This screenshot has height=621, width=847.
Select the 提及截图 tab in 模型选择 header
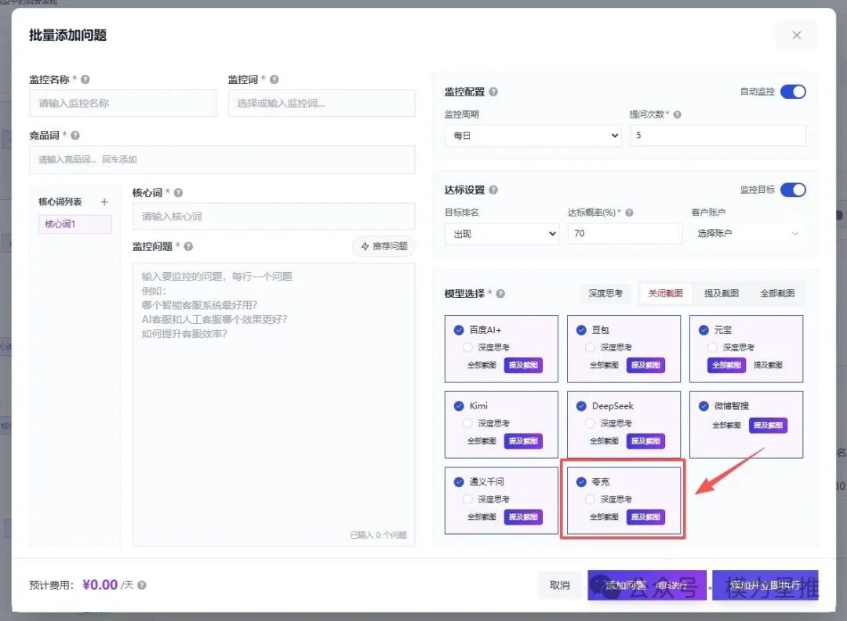(x=722, y=293)
